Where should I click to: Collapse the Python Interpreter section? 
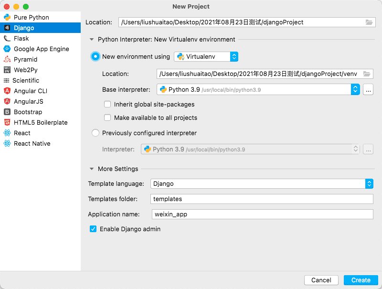click(x=92, y=39)
